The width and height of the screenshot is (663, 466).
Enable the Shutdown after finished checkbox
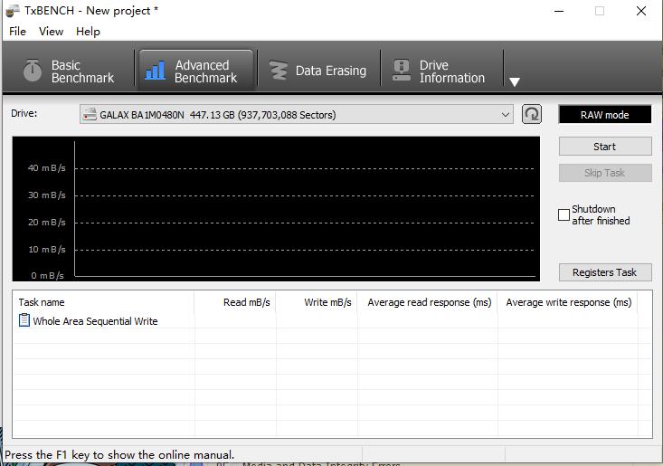(564, 214)
